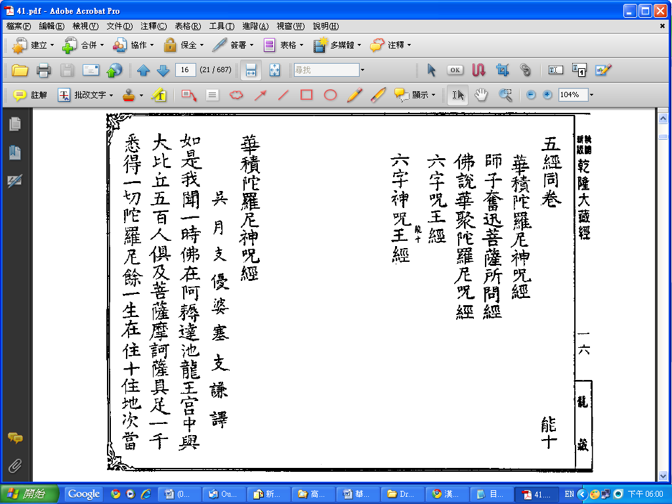Open the 檔案 (File) menu

(18, 26)
